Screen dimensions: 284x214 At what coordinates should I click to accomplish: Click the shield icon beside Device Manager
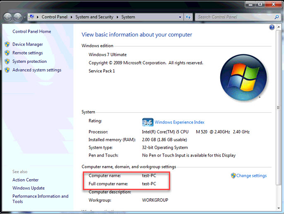pyautogui.click(x=7, y=44)
